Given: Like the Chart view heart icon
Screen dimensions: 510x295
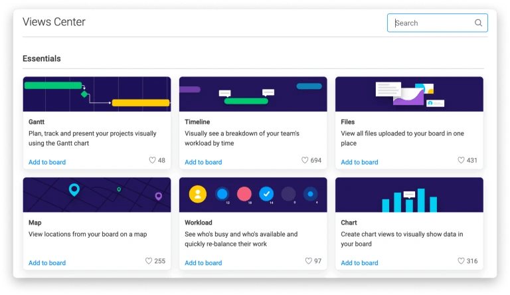Looking at the screenshot, I should click(x=461, y=261).
